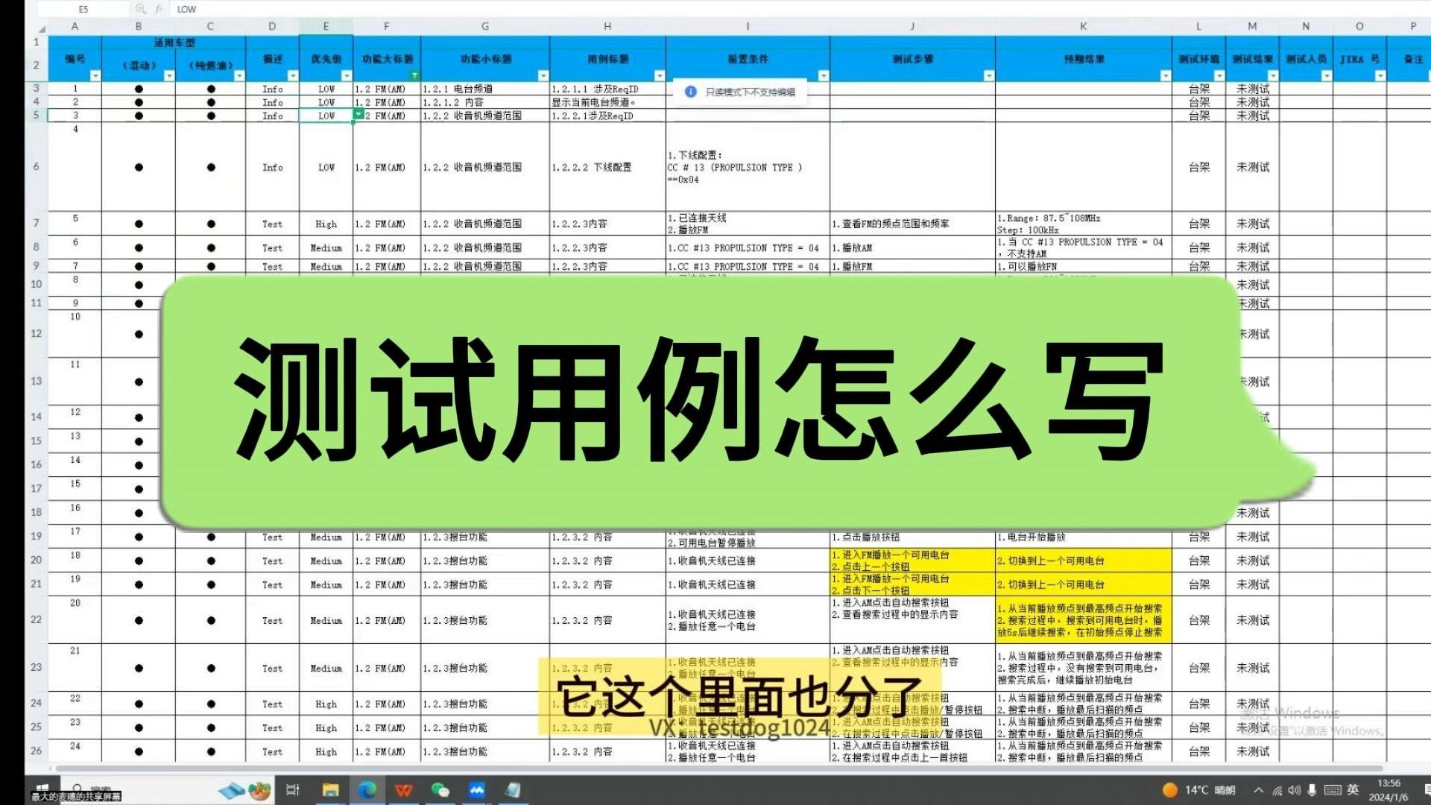The height and width of the screenshot is (805, 1431).
Task: Click the 台架 environment cell in row 6
Action: (1198, 167)
